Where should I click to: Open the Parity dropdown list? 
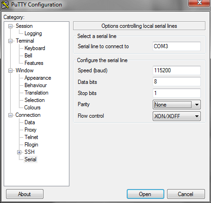pos(177,105)
